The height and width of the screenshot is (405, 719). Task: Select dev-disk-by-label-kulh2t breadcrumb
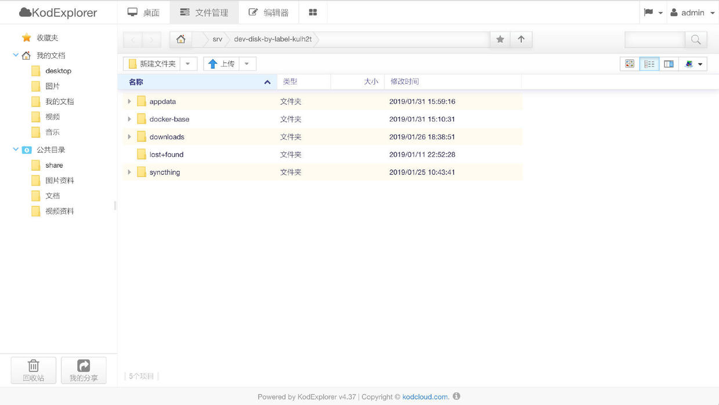click(x=273, y=39)
